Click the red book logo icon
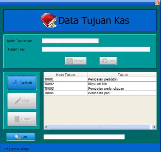161x152 pixels. tap(49, 20)
